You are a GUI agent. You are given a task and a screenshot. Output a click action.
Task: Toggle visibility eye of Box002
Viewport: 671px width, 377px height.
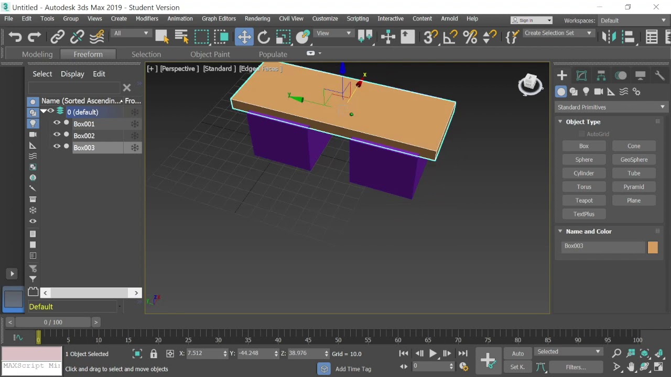click(x=57, y=135)
